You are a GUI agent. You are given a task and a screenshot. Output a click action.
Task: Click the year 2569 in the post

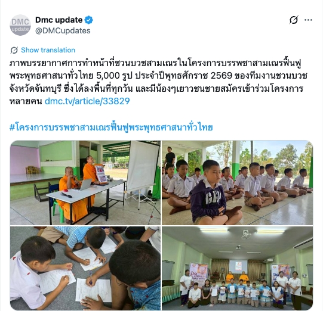click(222, 76)
